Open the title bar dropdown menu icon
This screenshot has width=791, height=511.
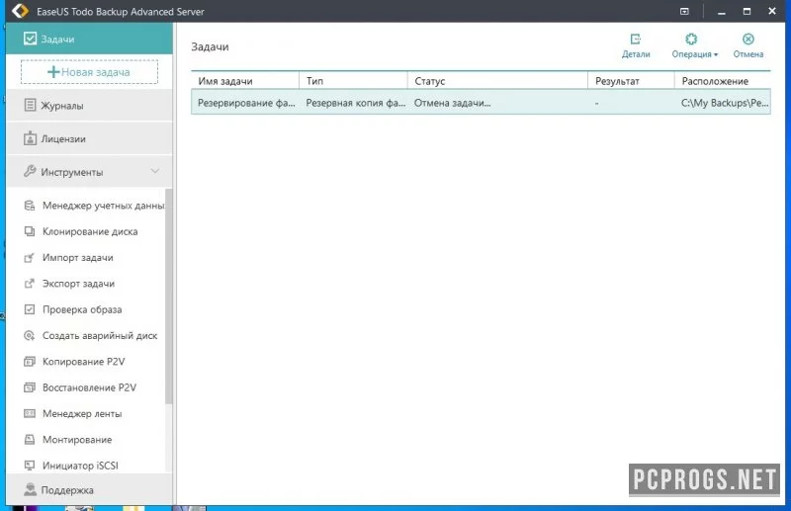click(x=684, y=11)
